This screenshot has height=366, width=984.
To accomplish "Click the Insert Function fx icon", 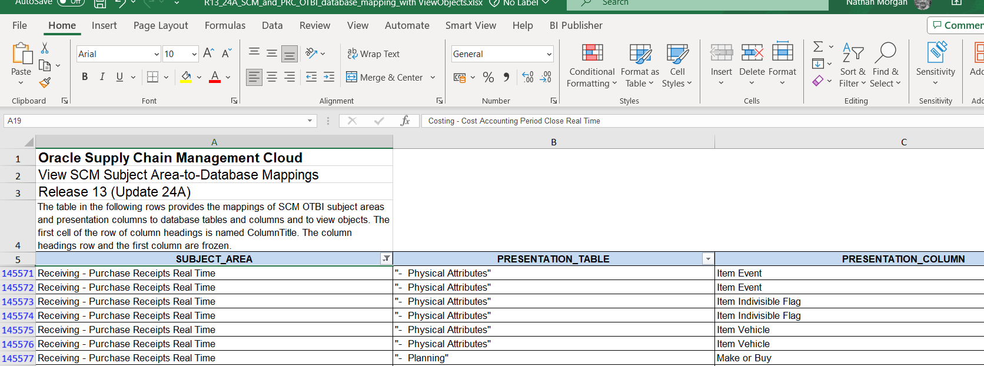I will point(405,121).
